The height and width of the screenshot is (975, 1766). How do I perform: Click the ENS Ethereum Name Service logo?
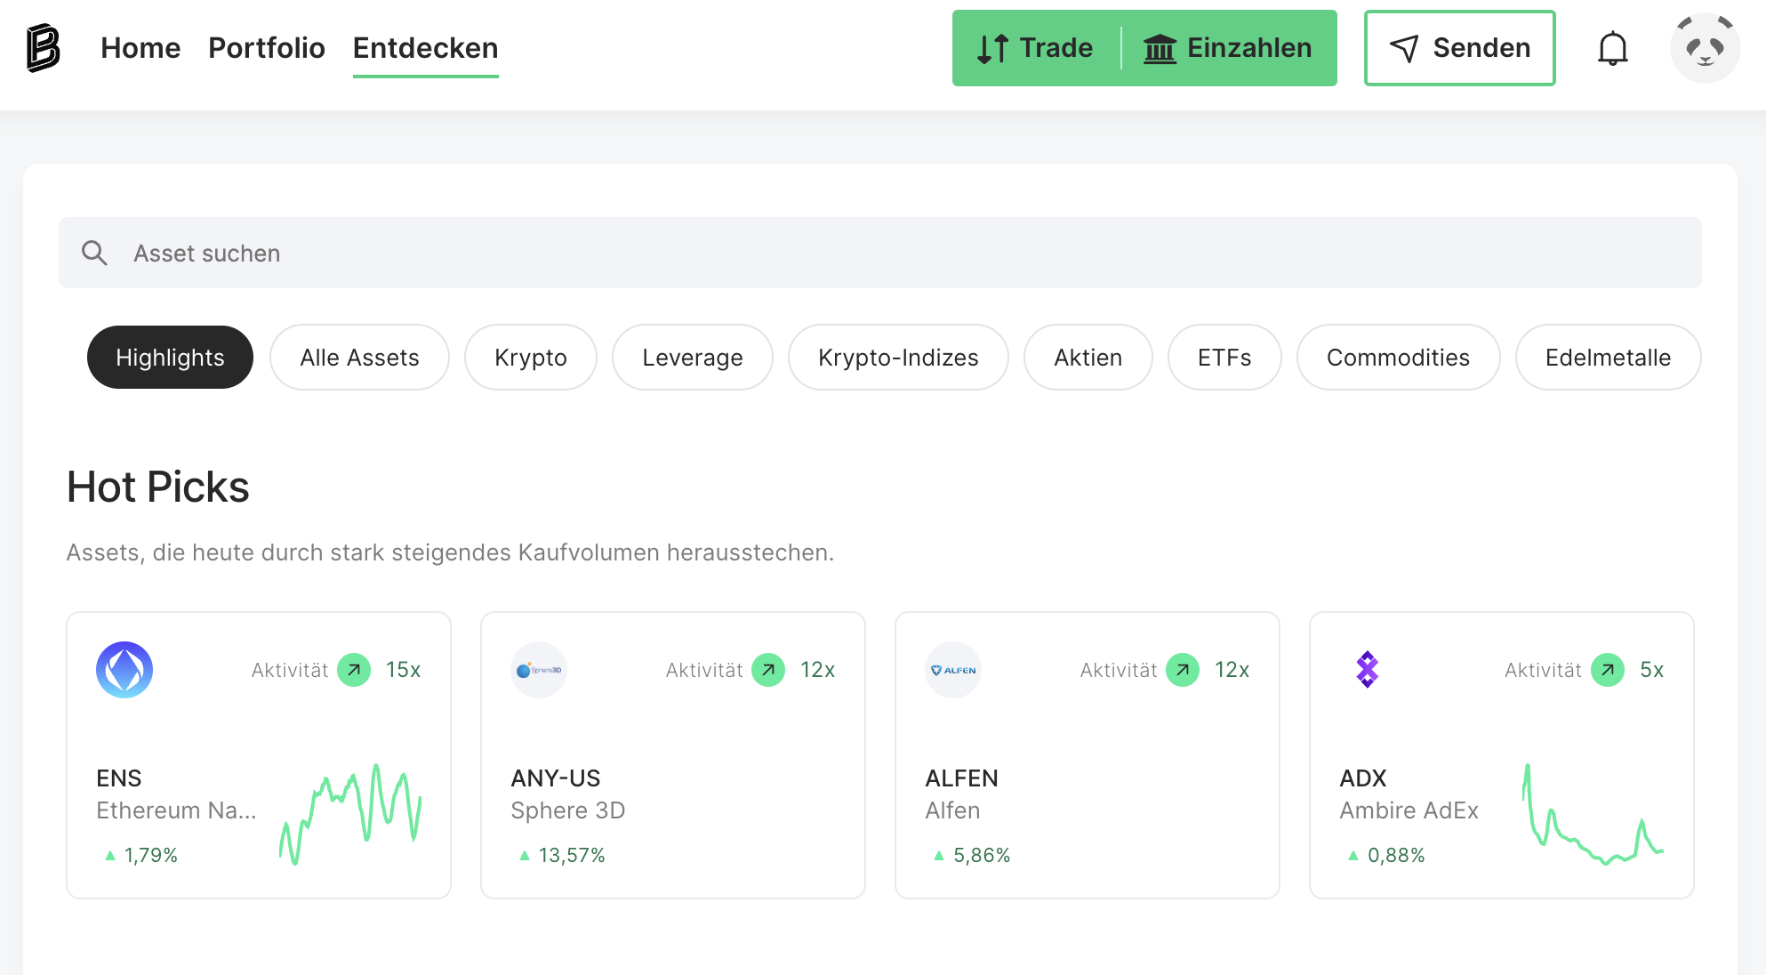pos(124,670)
